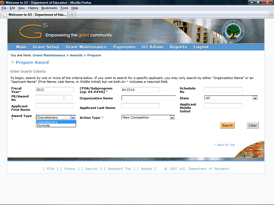Viewport: 274px width, 205px height.
Task: Click the Department of Education seal
Action: [x=233, y=31]
